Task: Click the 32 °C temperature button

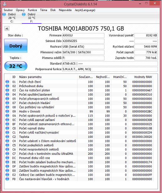Action: click(16, 66)
